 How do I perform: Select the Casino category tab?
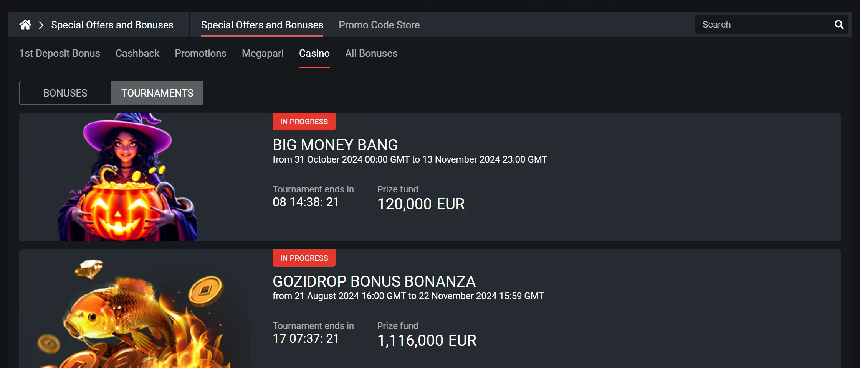pyautogui.click(x=314, y=53)
